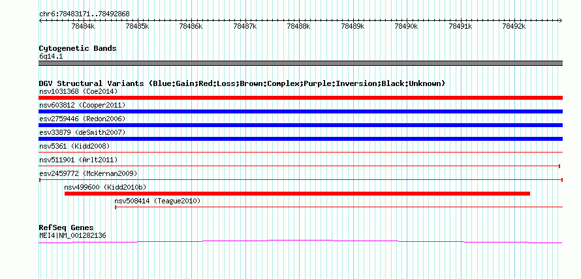Click the 78489k ruler tick label
The width and height of the screenshot is (581, 279).
[353, 26]
